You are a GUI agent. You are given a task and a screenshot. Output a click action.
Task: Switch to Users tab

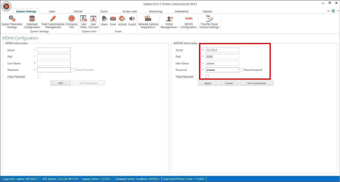coord(52,11)
